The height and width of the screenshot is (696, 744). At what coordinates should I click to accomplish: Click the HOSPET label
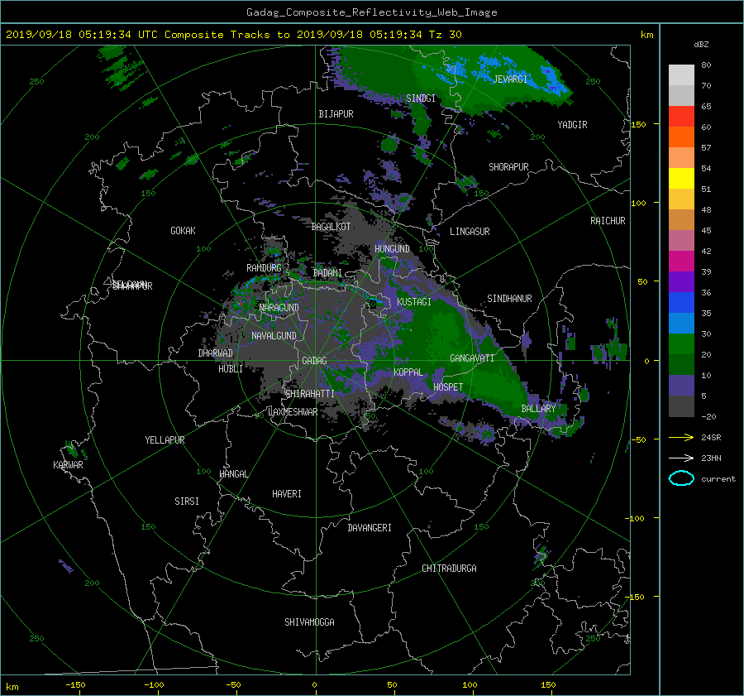[448, 387]
